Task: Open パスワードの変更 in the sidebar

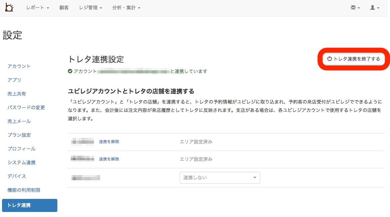Action: coord(26,108)
